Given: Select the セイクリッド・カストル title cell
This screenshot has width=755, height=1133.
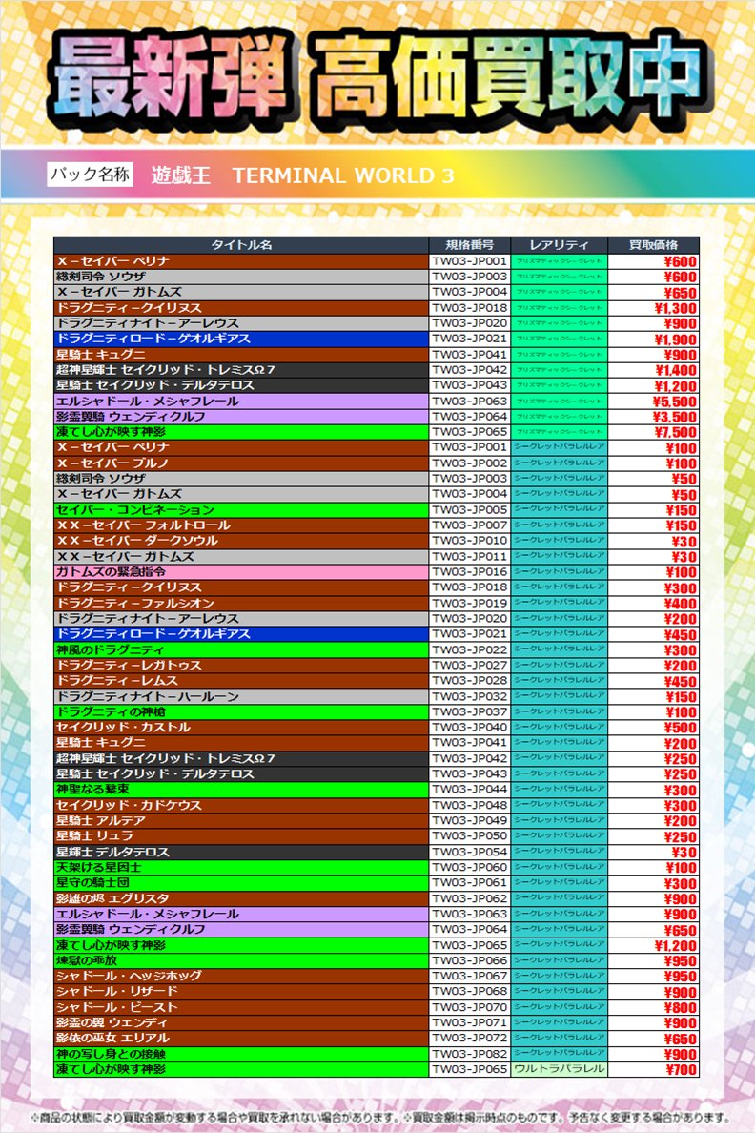Looking at the screenshot, I should click(241, 727).
